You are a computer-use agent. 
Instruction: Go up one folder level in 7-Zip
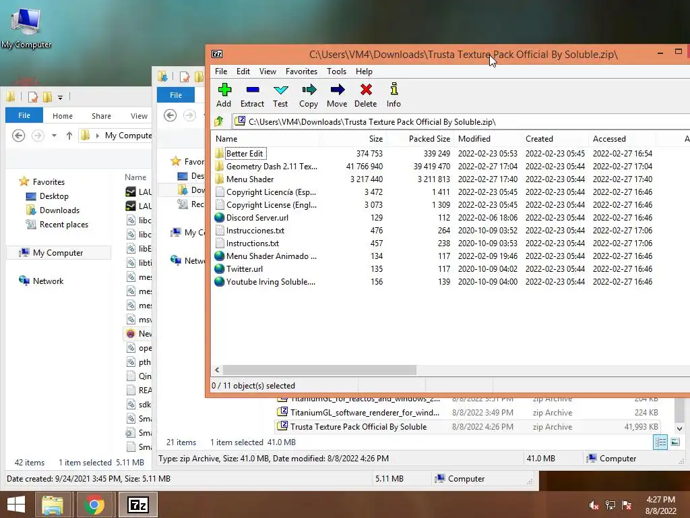219,121
